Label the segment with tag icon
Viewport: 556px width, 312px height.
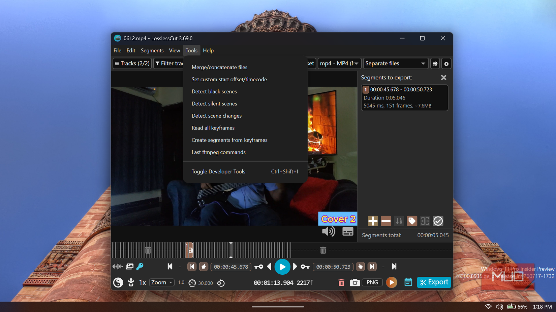coord(412,221)
